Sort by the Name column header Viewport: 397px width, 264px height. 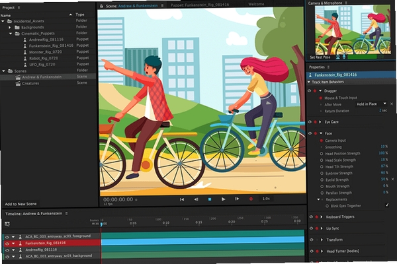click(5, 15)
